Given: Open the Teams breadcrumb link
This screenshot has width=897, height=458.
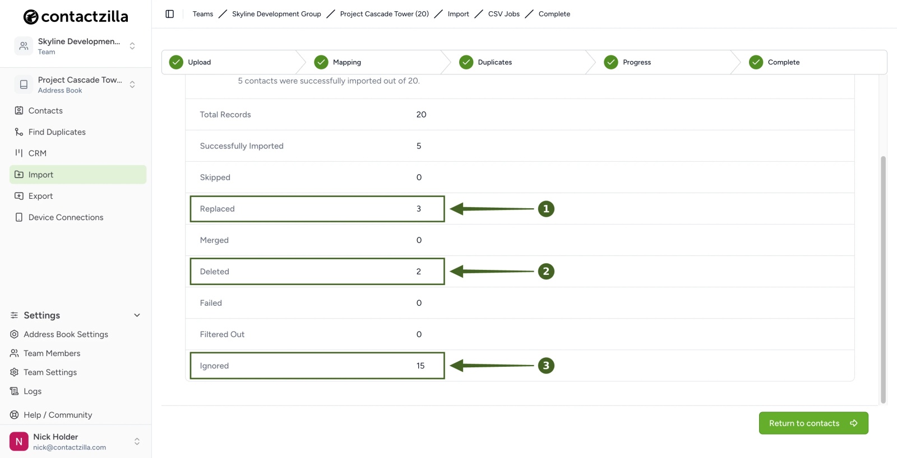Looking at the screenshot, I should pyautogui.click(x=203, y=14).
